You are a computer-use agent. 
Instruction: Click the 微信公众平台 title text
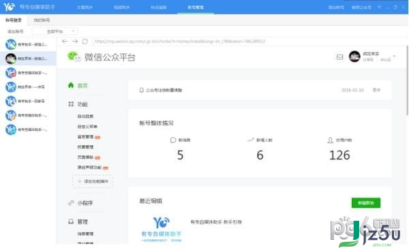(x=110, y=57)
